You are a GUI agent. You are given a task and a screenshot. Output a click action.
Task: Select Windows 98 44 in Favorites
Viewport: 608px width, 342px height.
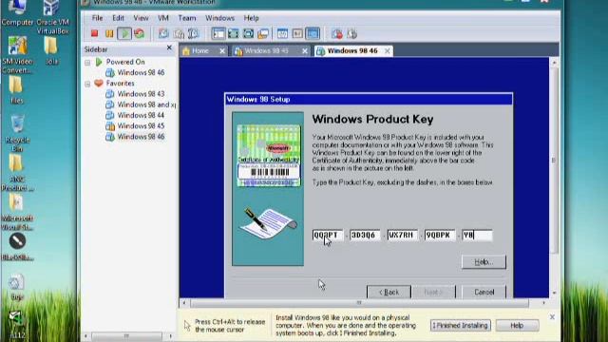point(141,115)
